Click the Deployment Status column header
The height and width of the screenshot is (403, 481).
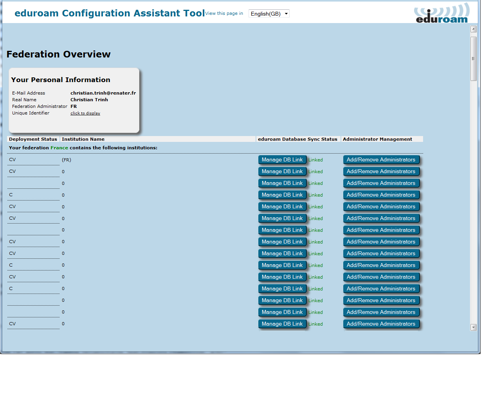click(33, 139)
